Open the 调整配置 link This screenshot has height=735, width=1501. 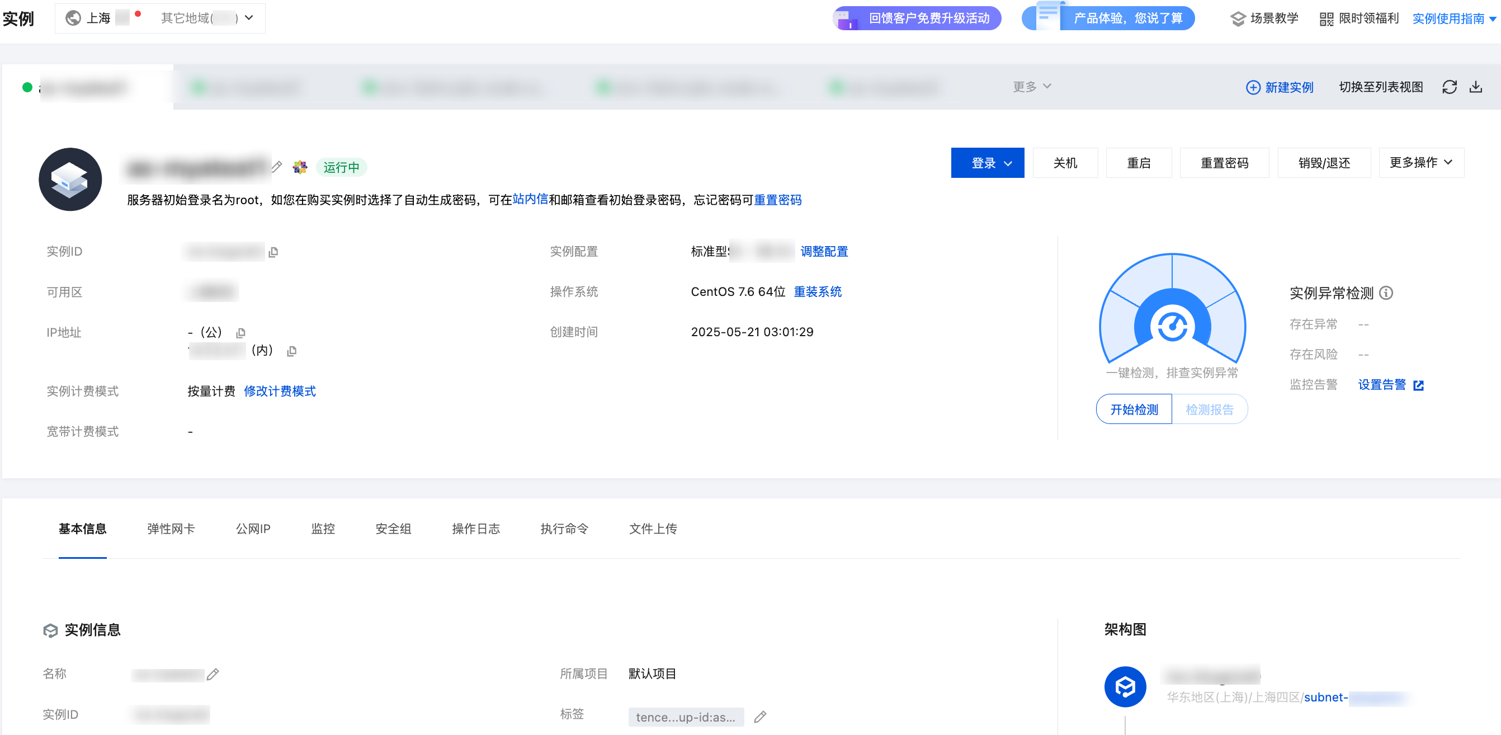(x=824, y=252)
